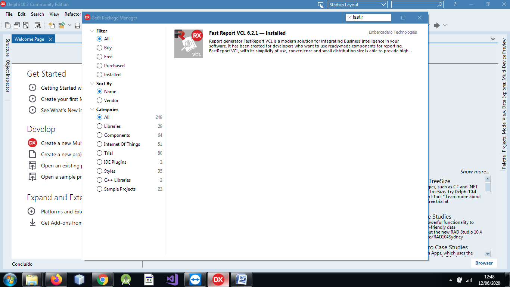Click the See What's New link
The width and height of the screenshot is (510, 287).
[x=61, y=110]
